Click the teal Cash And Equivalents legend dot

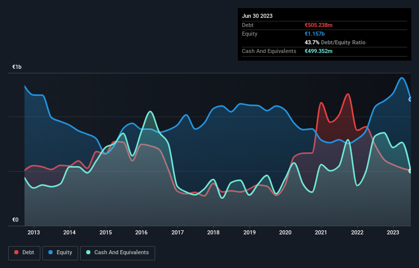[88, 252]
